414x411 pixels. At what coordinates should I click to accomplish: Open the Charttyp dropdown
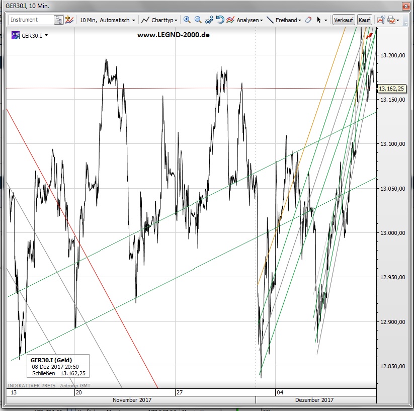tap(159, 20)
